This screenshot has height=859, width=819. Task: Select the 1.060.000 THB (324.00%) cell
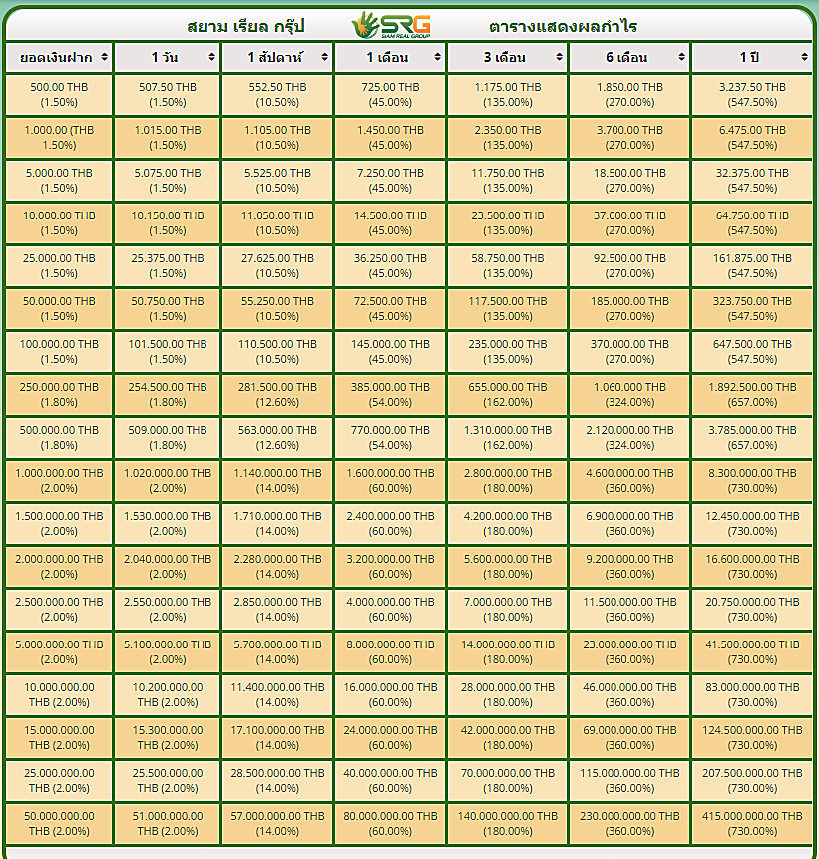coord(630,395)
